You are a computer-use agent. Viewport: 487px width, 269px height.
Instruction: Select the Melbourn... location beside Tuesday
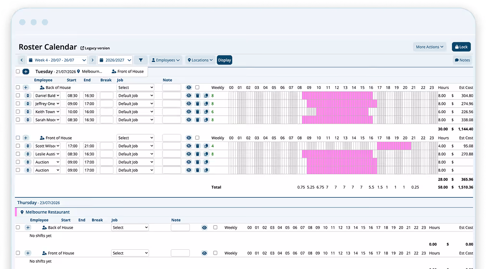tap(89, 72)
